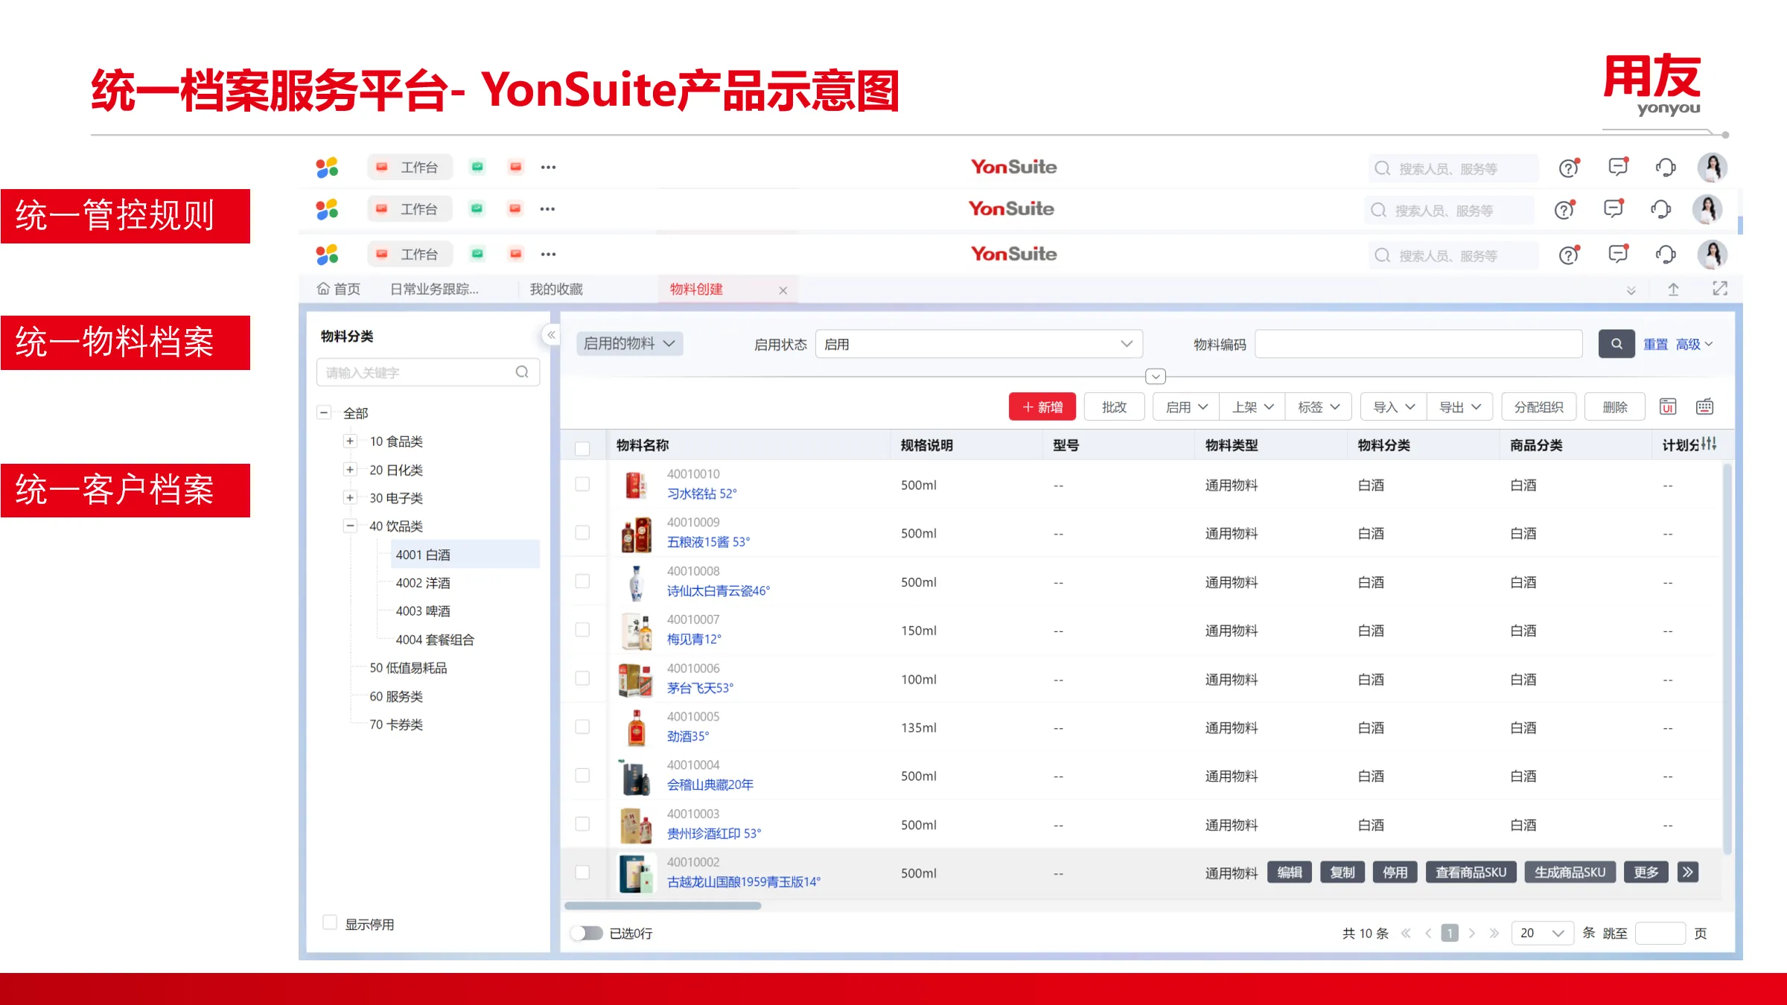Go to last page of pagination

tap(1494, 933)
